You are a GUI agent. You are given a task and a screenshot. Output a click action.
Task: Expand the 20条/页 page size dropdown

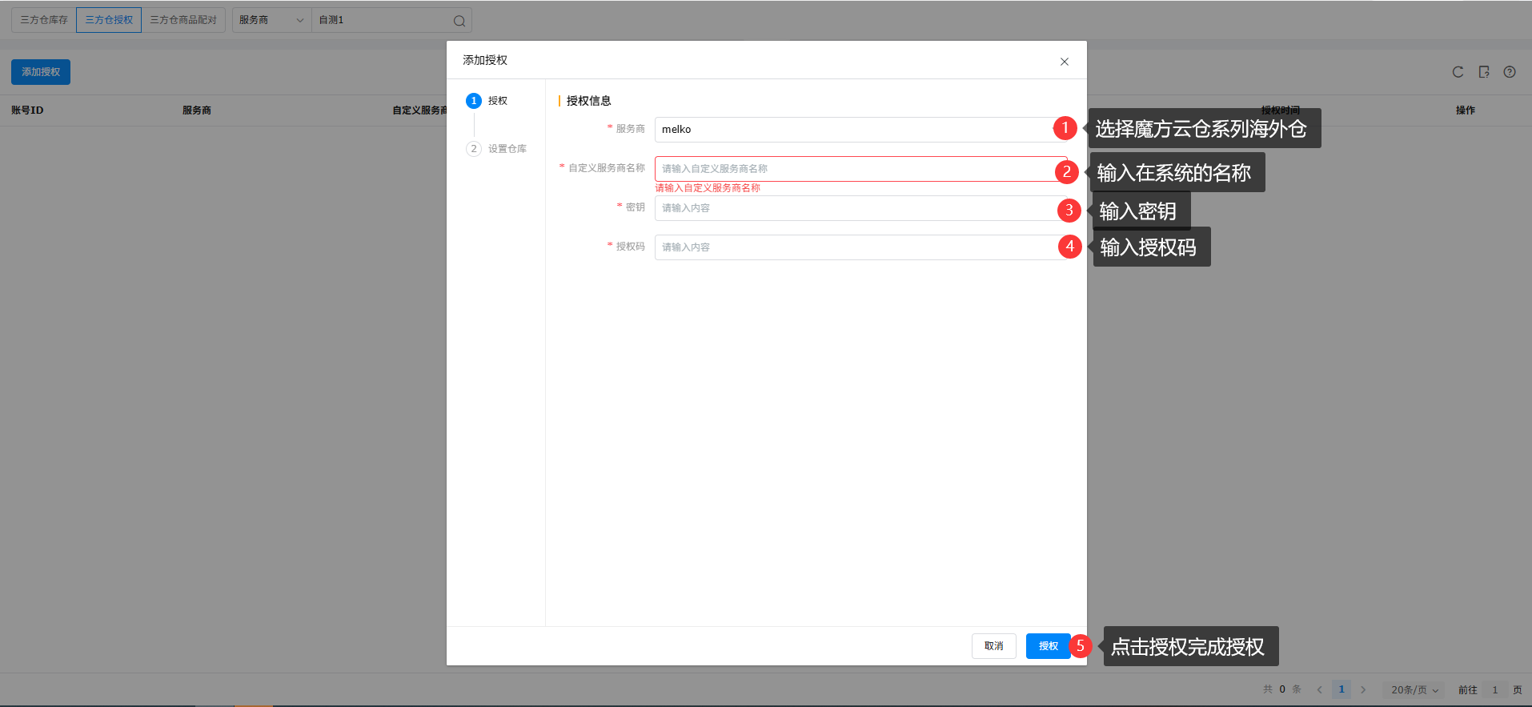click(1414, 689)
